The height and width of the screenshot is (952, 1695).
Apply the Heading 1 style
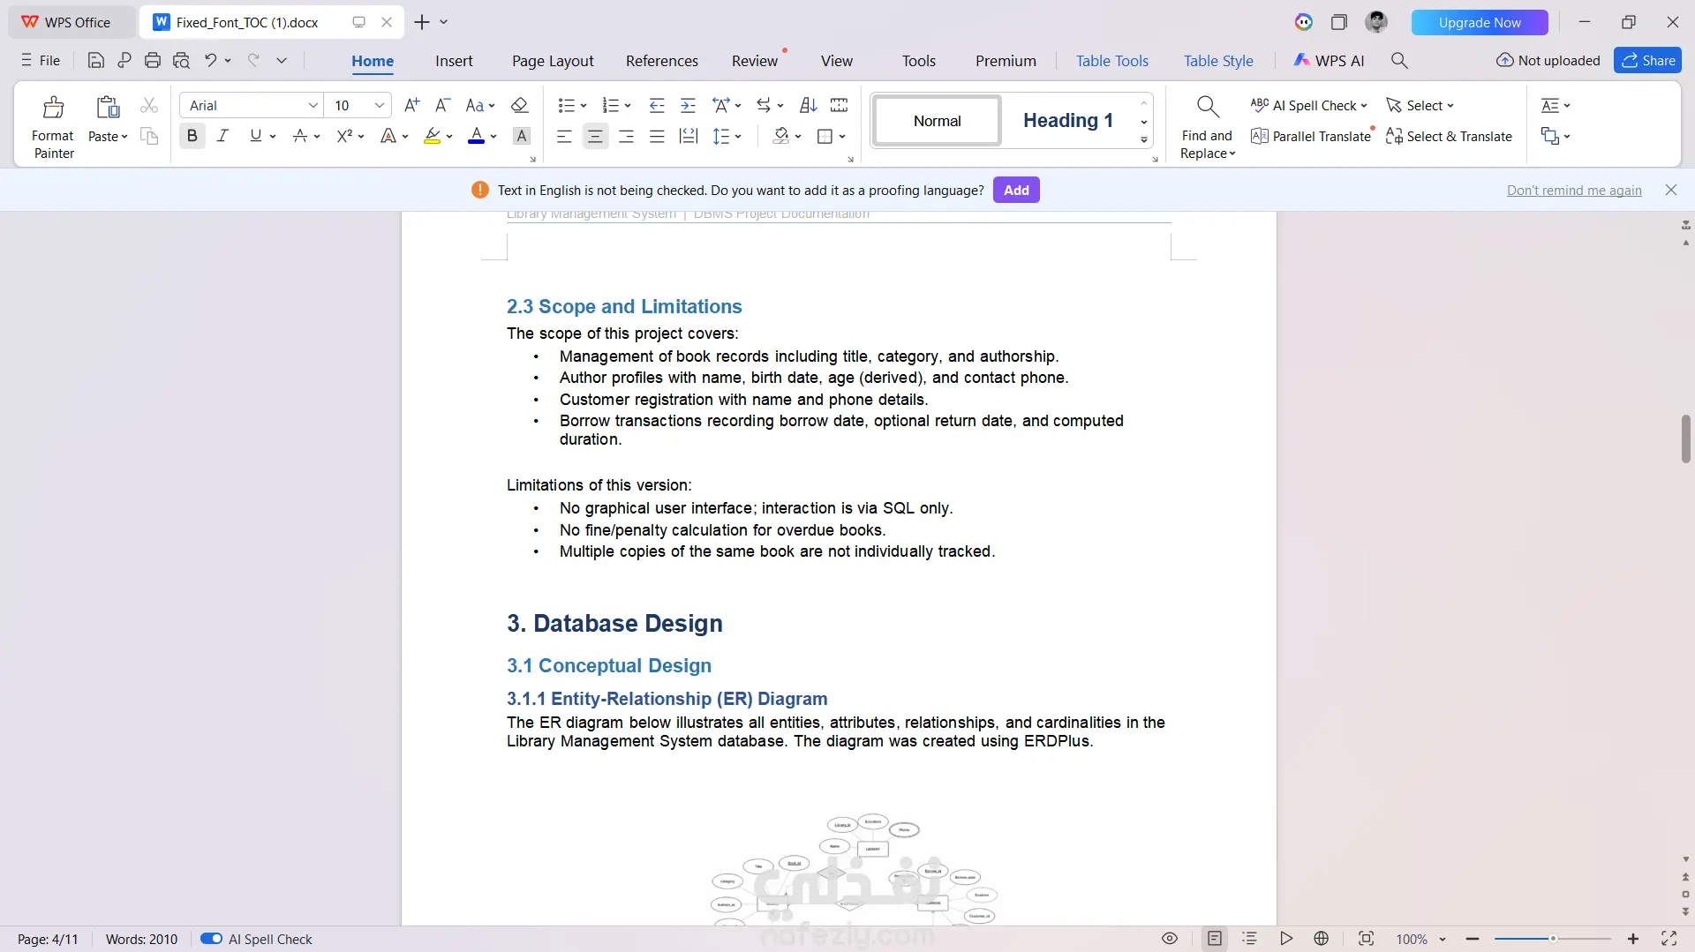tap(1067, 120)
